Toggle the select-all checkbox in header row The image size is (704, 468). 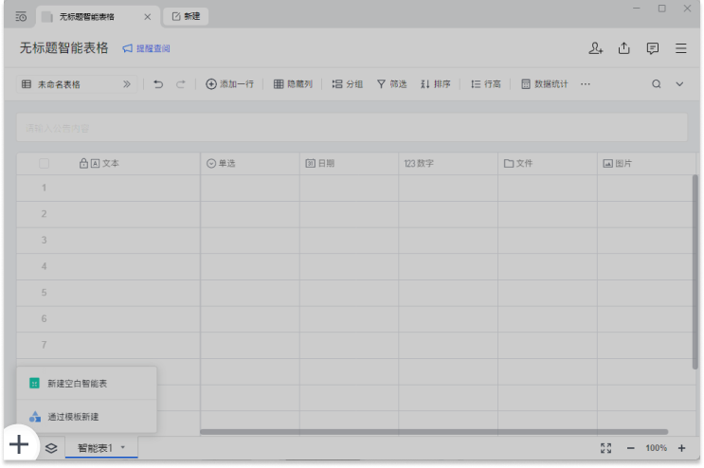[x=44, y=164]
